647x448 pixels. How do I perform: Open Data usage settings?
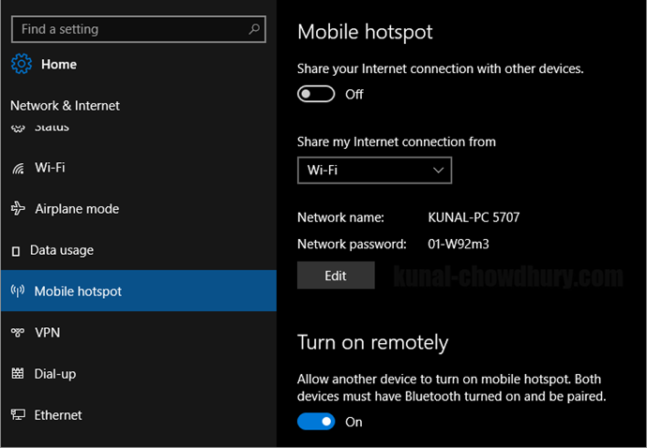[x=139, y=250]
